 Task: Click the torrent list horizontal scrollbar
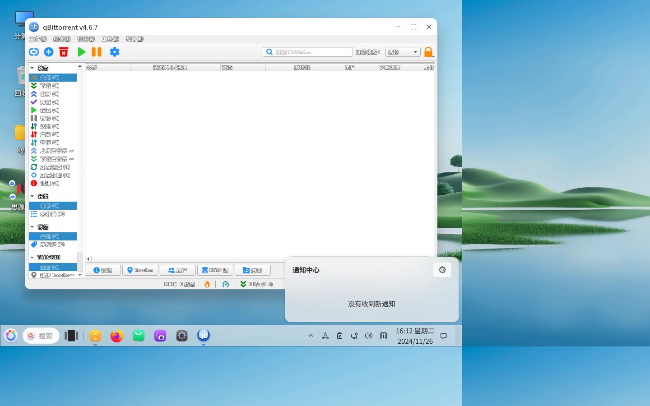tap(190, 259)
